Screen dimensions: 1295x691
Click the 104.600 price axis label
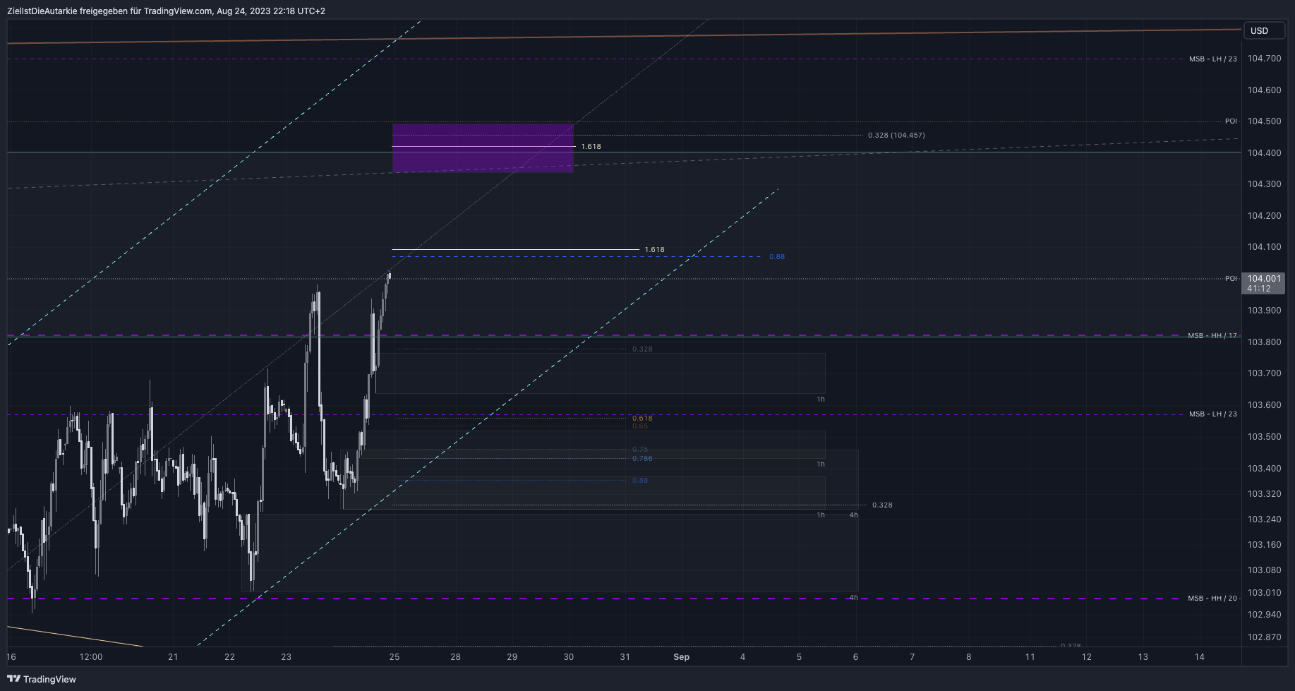1264,90
